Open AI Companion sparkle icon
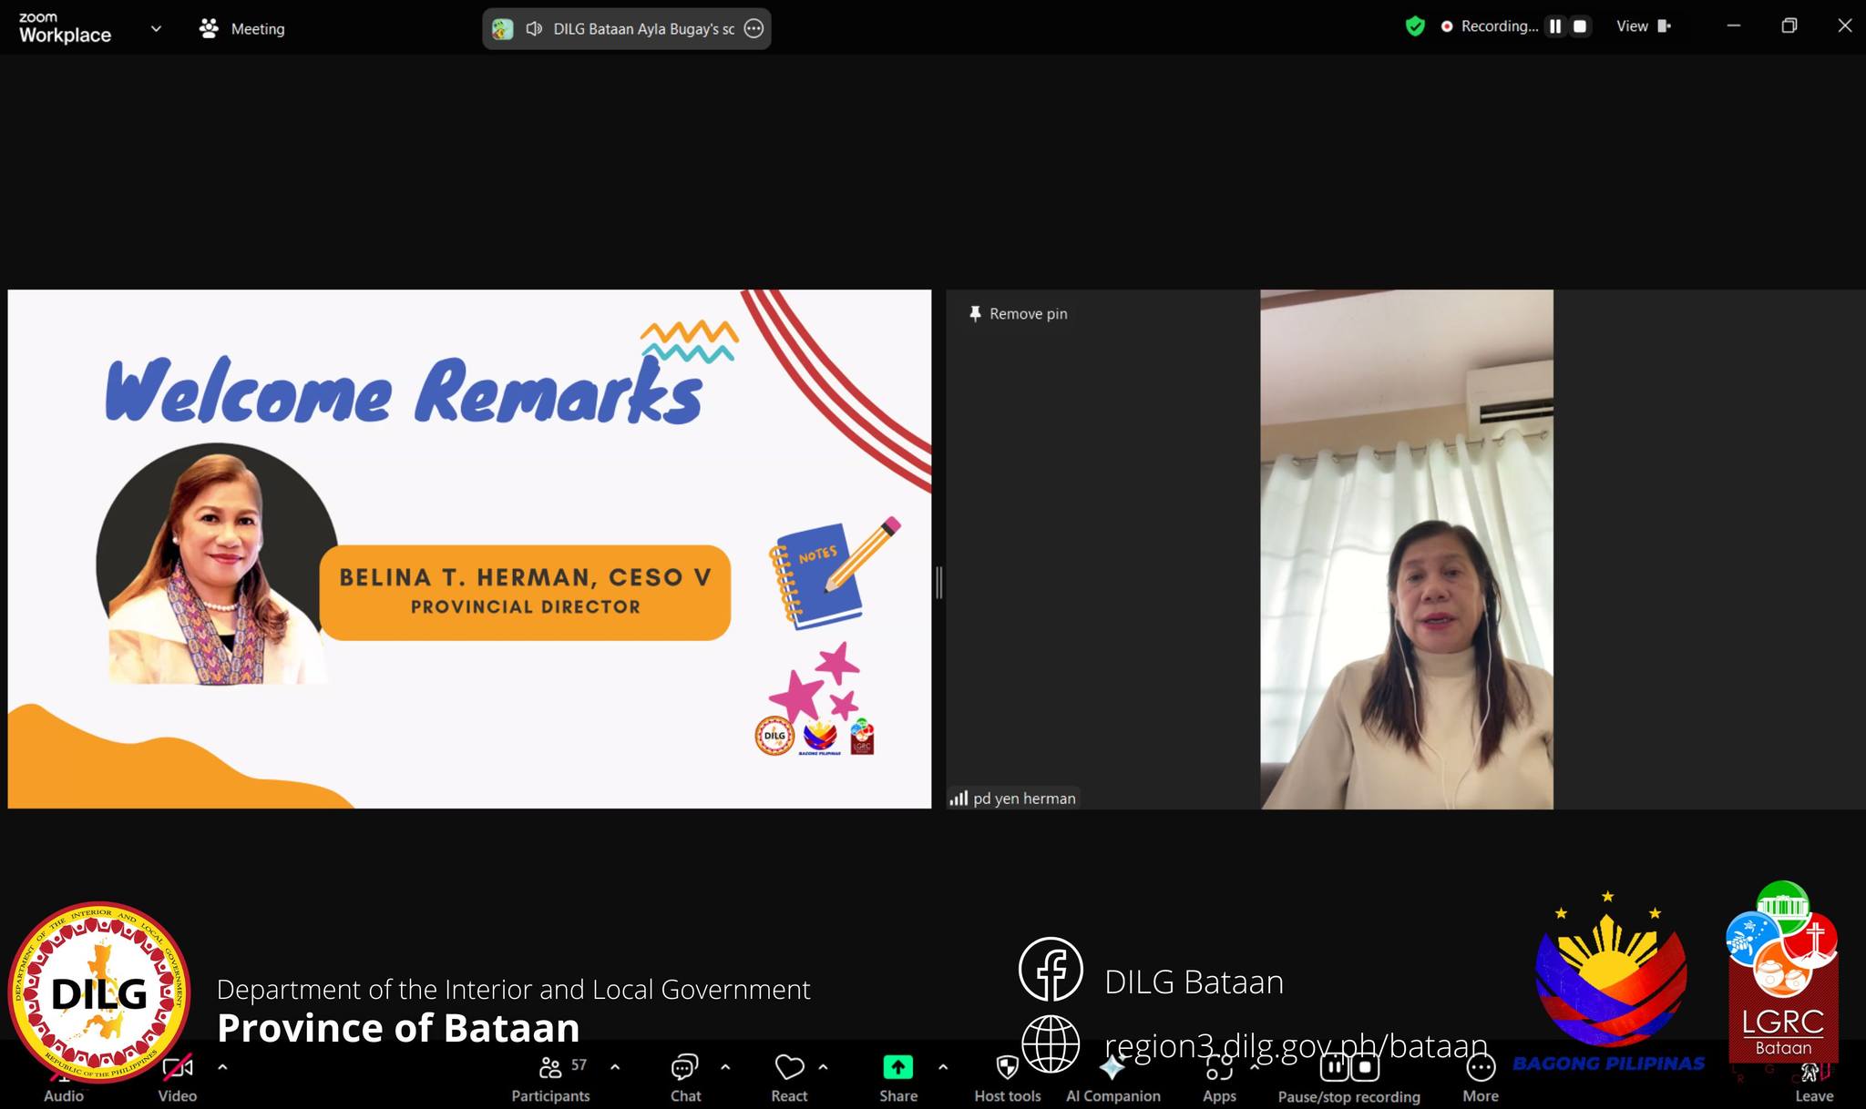The width and height of the screenshot is (1866, 1109). click(1112, 1067)
